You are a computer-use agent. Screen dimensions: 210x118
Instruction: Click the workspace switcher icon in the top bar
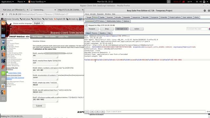pos(169,2)
